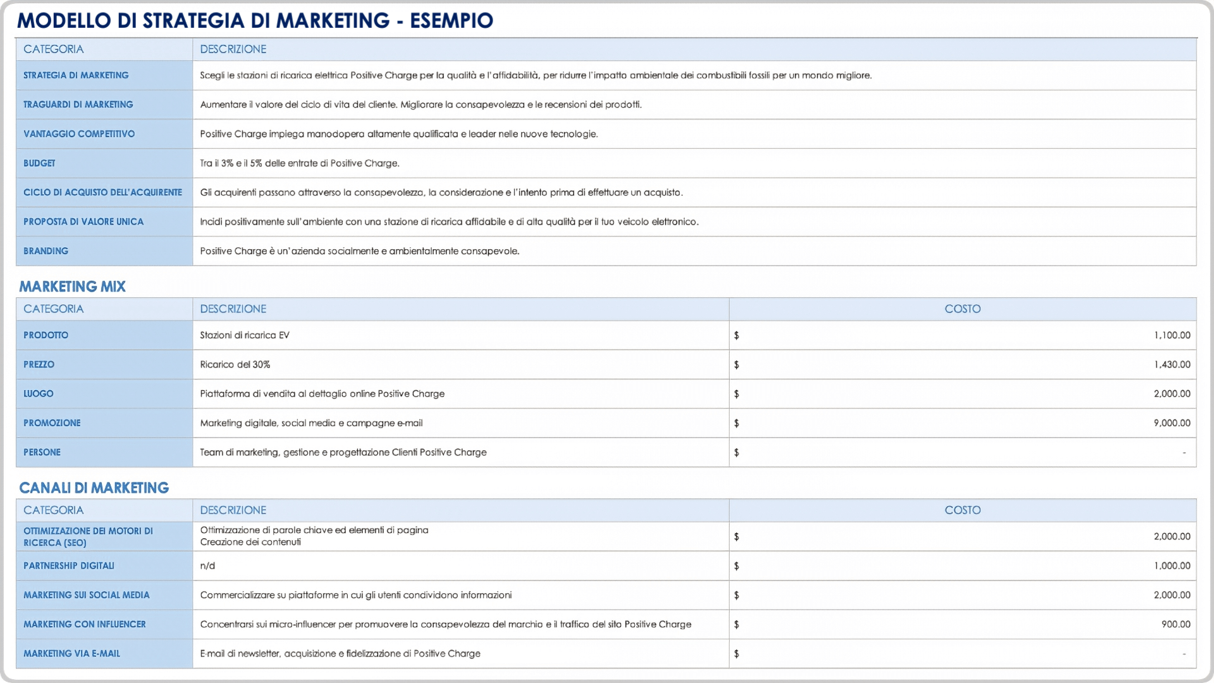Click the 'CANALI DI MARKETING' section heading
The height and width of the screenshot is (683, 1214).
(x=94, y=488)
